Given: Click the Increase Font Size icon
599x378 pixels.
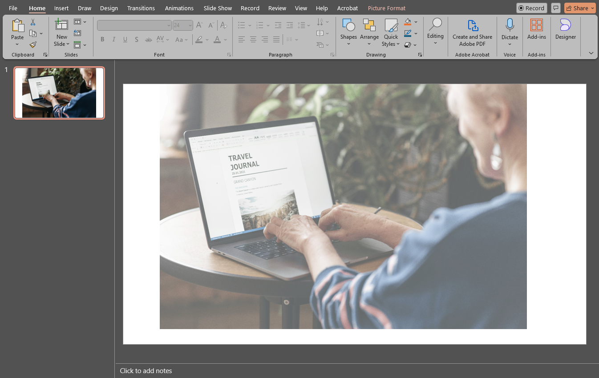Looking at the screenshot, I should [199, 25].
